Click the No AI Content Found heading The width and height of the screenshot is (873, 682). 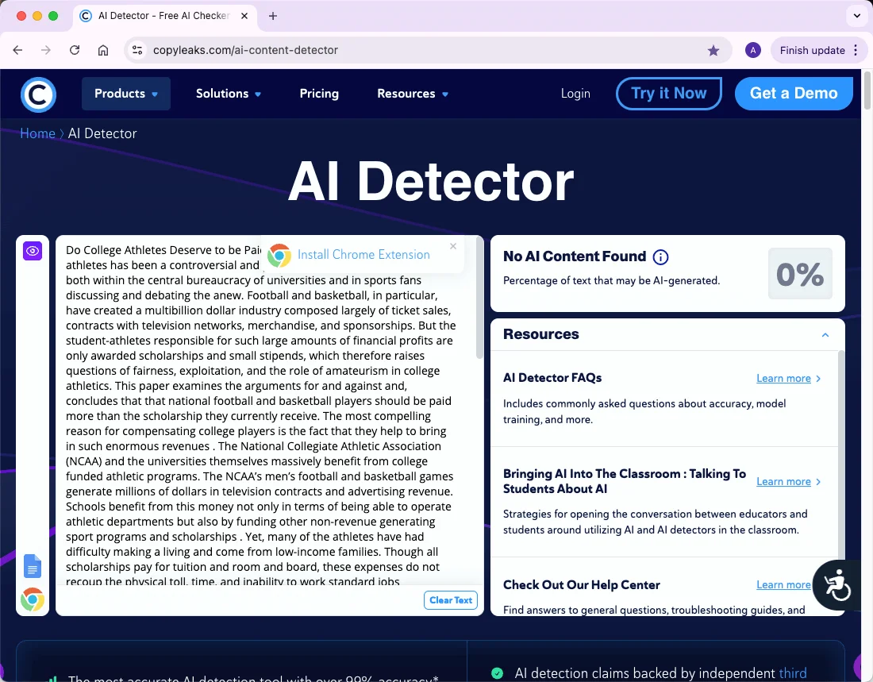575,256
